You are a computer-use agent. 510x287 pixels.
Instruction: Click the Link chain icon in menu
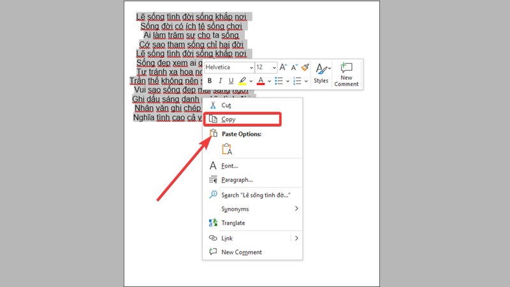click(213, 238)
